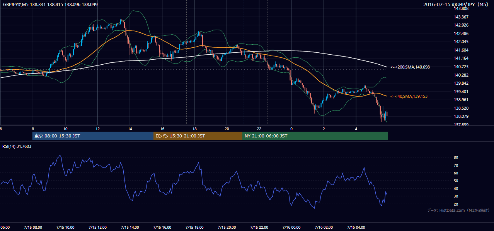494x231 pixels.
Task: Click the Tokyo session bar 東京 08:00-15:30 JST
Action: [93, 136]
